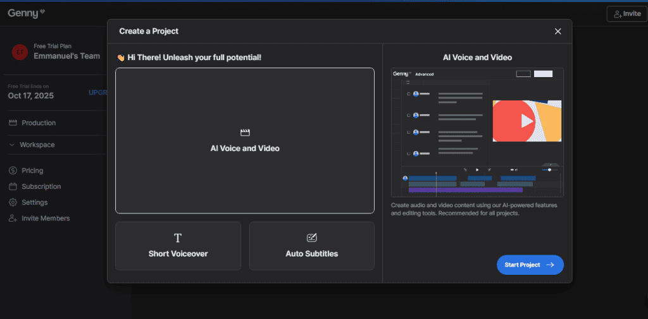
Task: Click the Subscription calendar icon
Action: tap(13, 186)
